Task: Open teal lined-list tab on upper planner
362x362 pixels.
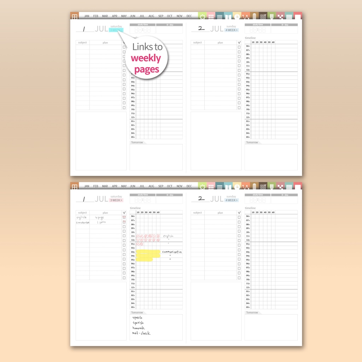Action: click(x=220, y=16)
